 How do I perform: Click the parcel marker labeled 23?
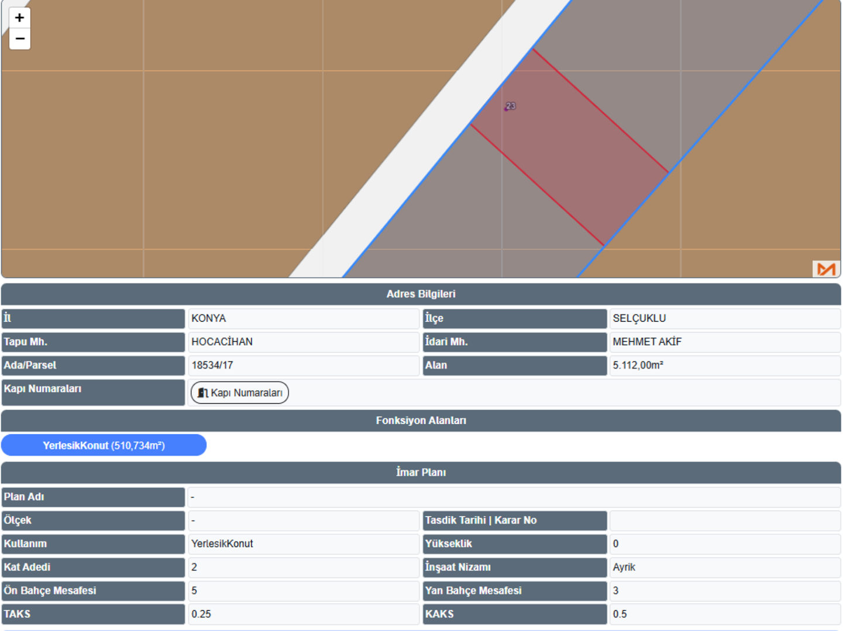510,106
